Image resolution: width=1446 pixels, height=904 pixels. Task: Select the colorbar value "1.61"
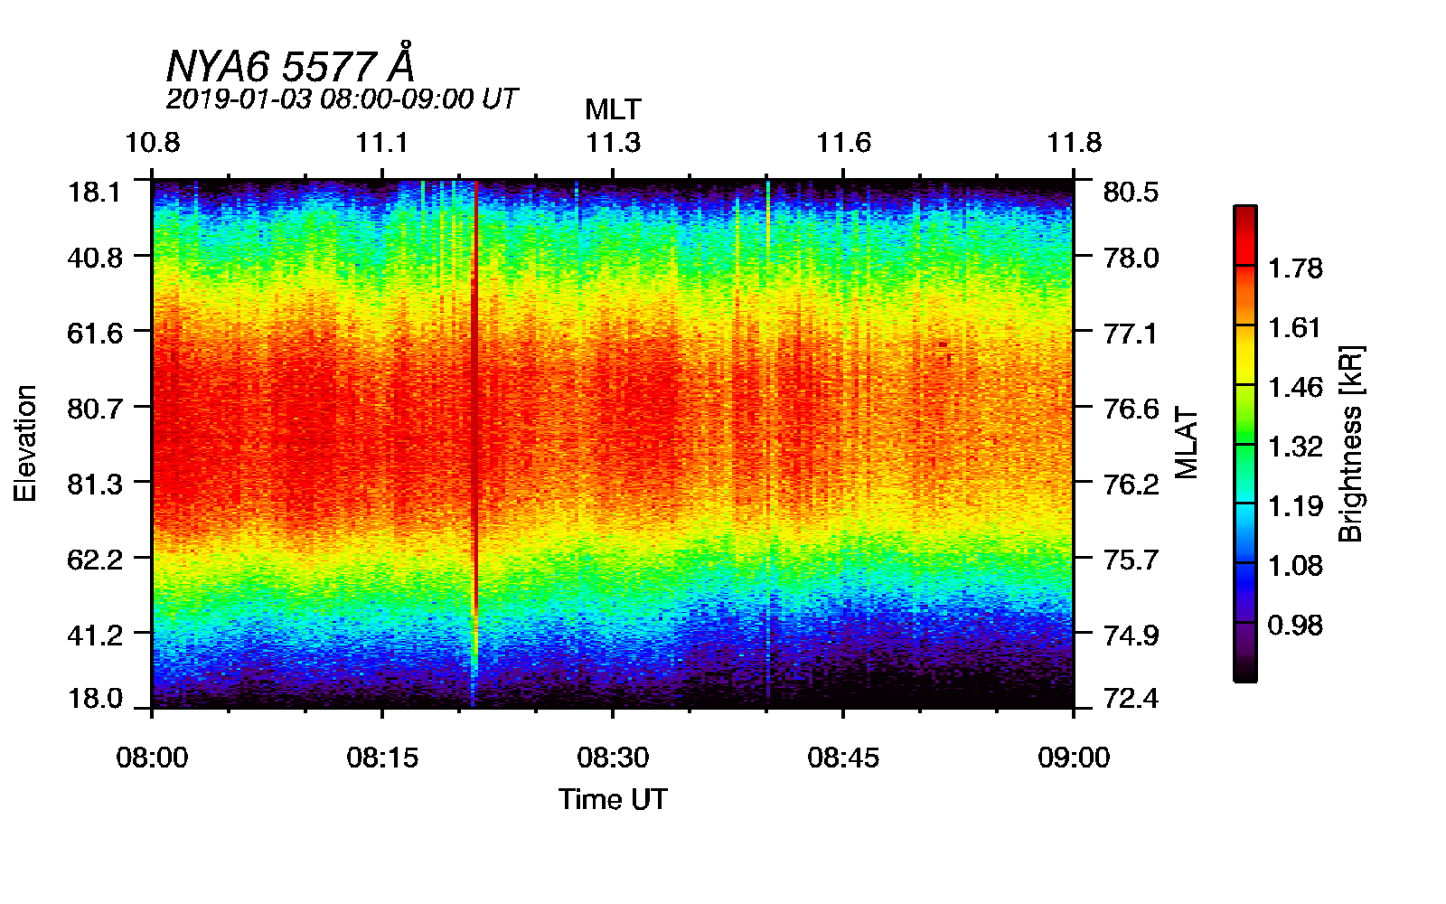[1295, 327]
